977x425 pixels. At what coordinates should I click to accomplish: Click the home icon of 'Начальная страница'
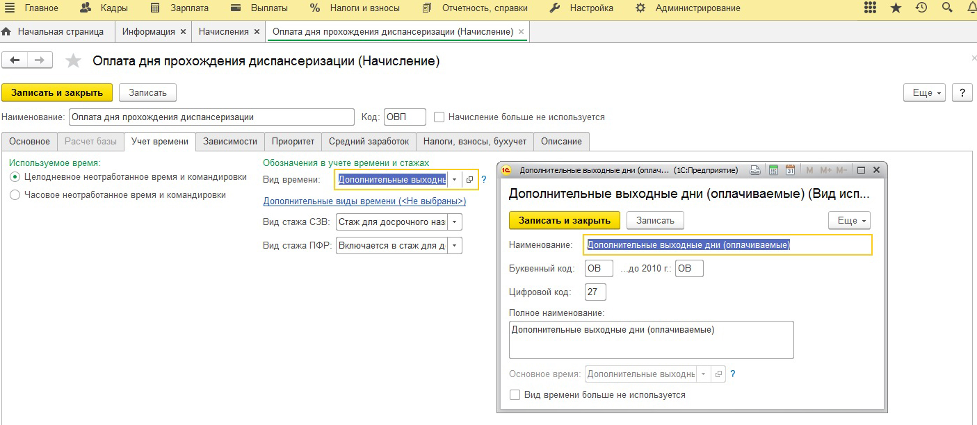pyautogui.click(x=7, y=32)
